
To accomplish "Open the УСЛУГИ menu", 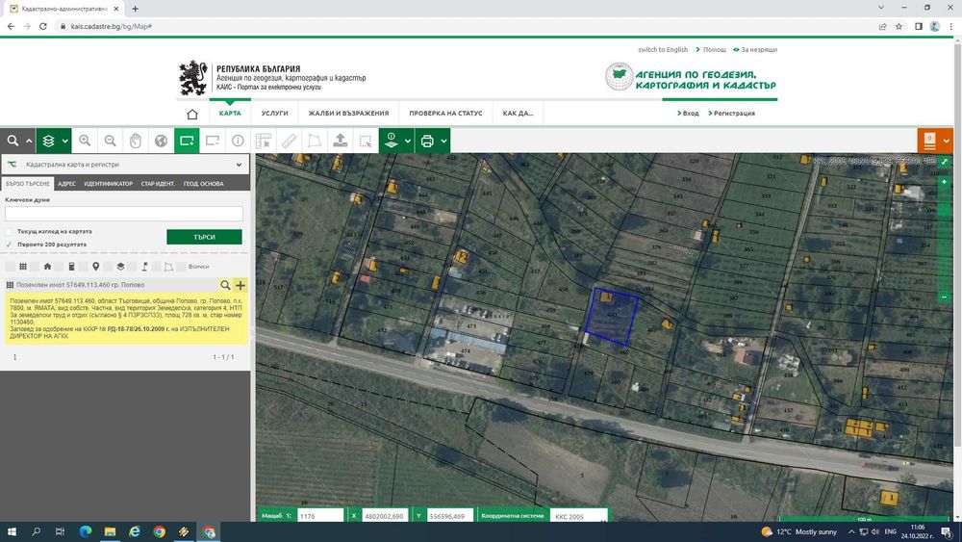I will [x=274, y=114].
